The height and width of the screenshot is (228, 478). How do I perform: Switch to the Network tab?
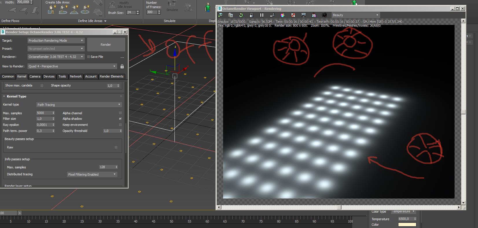(x=76, y=76)
